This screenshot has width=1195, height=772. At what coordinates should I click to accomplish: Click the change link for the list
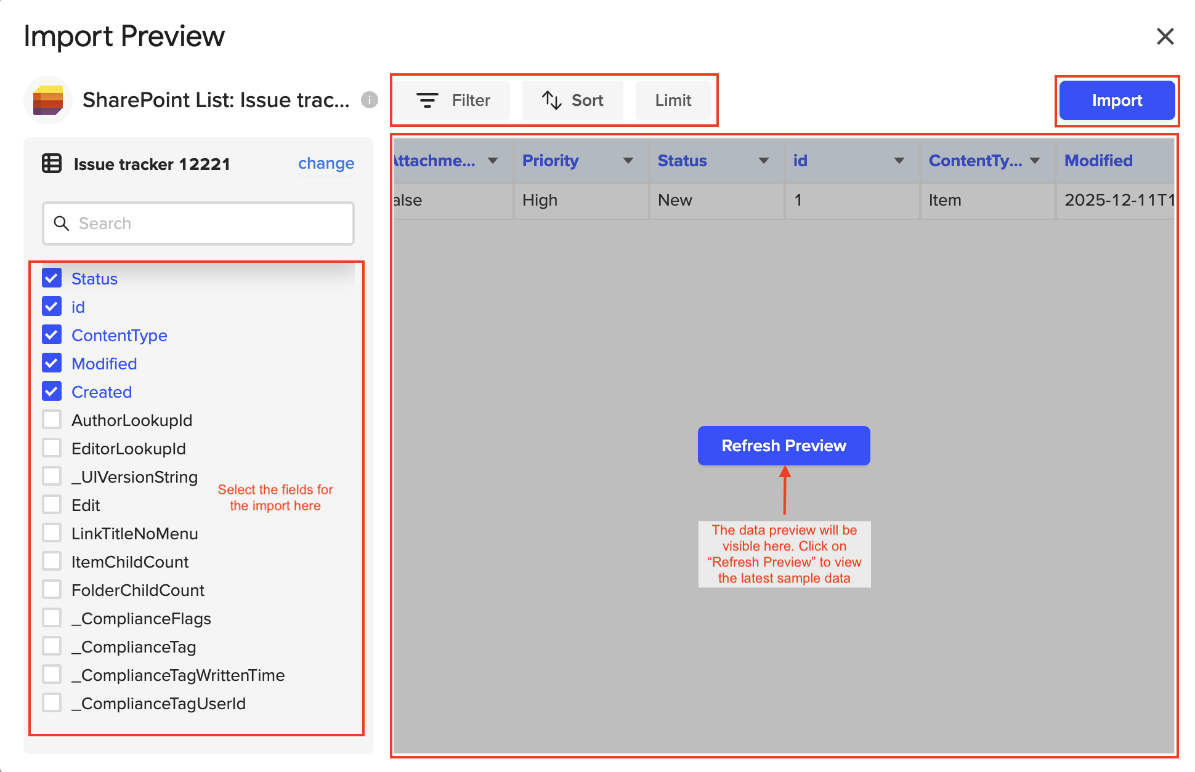[x=326, y=164]
